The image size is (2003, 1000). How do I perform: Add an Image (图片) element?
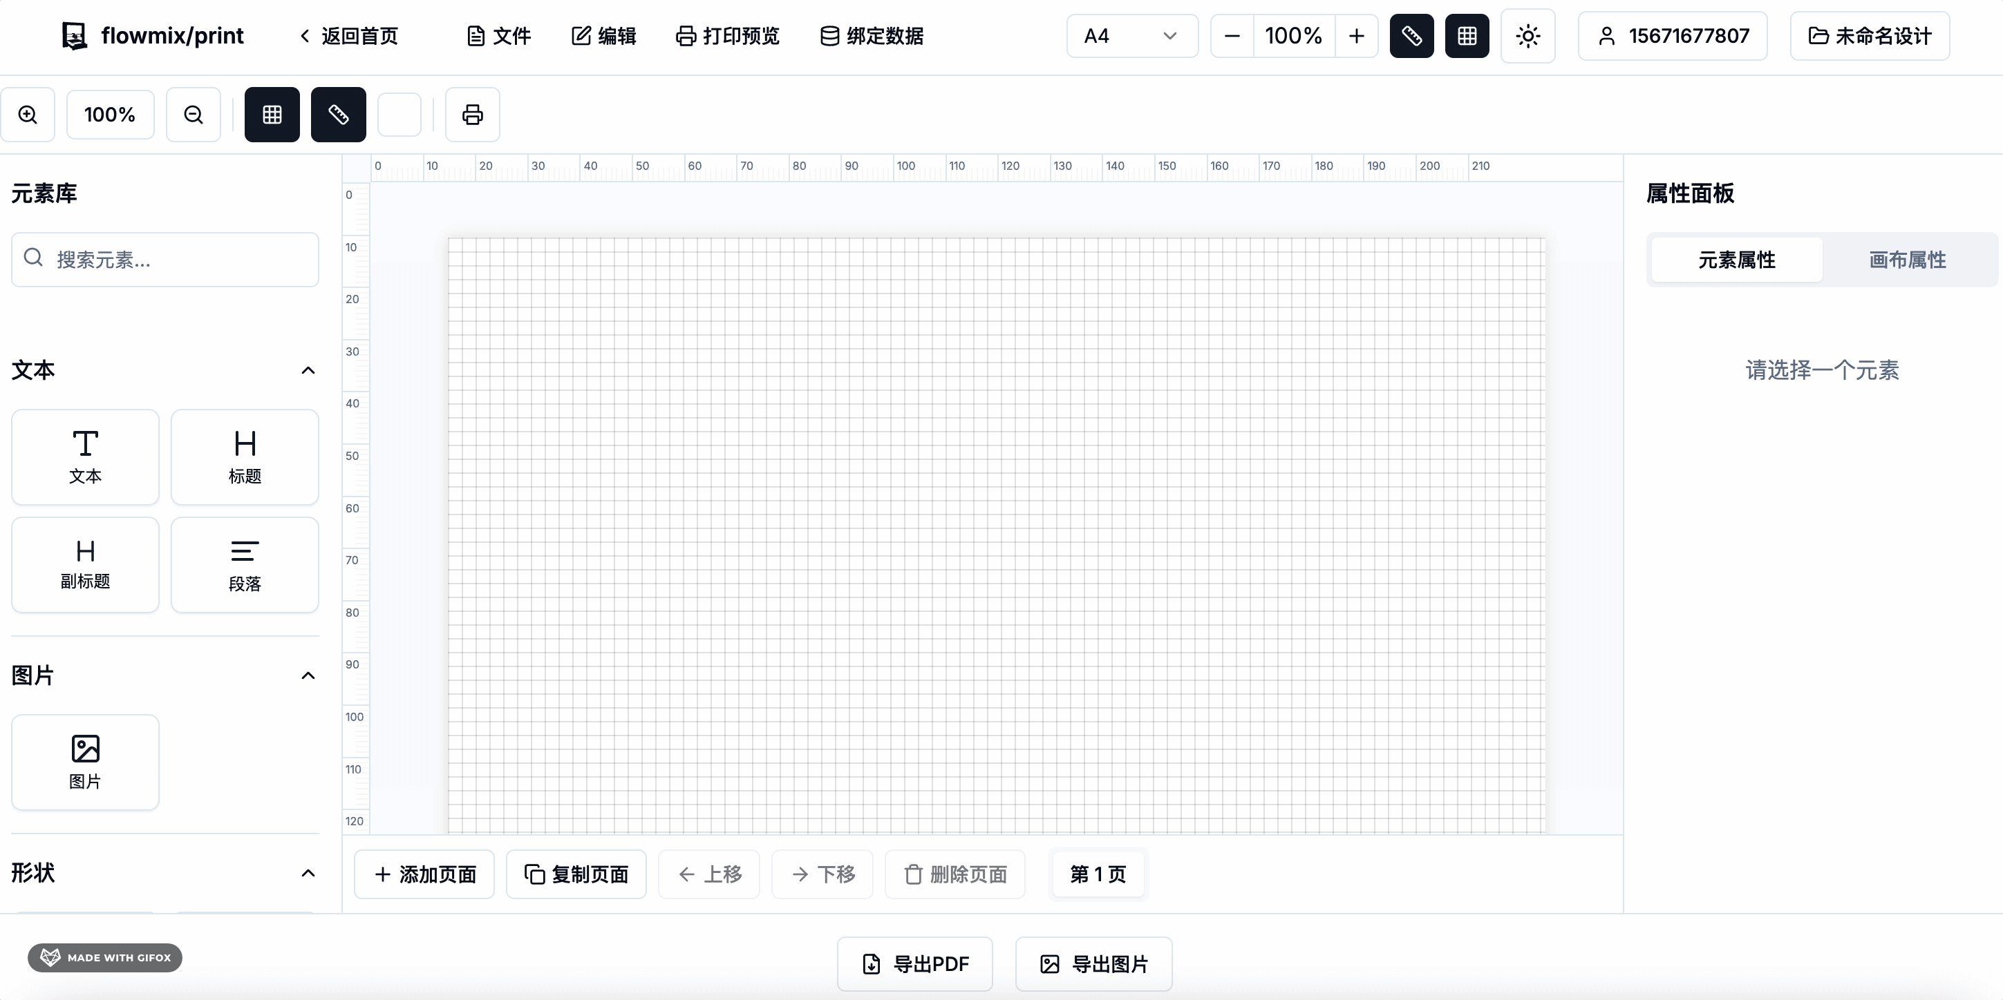tap(86, 762)
